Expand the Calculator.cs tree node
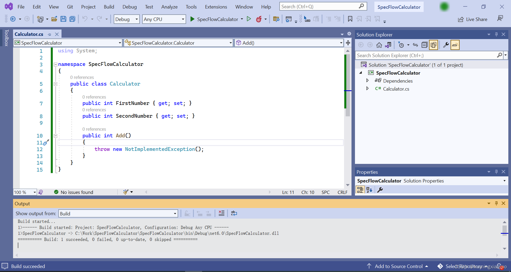 coord(367,88)
